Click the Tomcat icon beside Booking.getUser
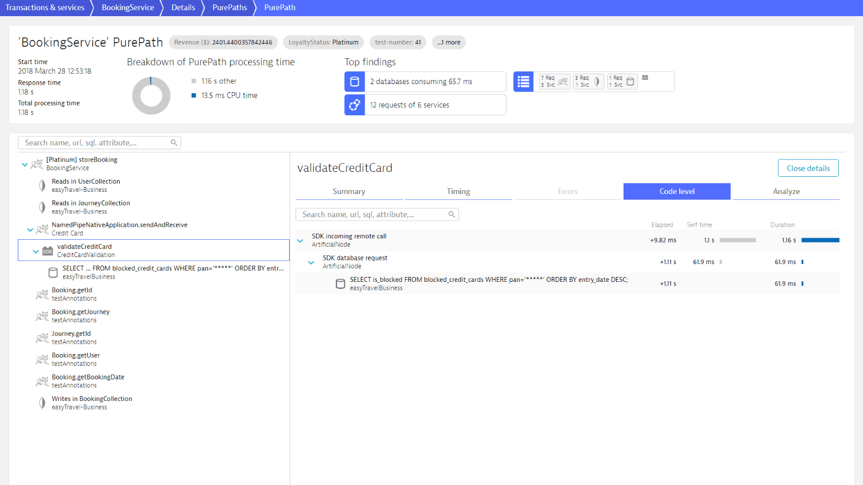Image resolution: width=863 pixels, height=485 pixels. coord(42,359)
